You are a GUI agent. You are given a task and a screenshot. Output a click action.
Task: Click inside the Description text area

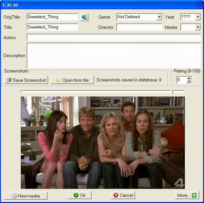click(x=114, y=55)
